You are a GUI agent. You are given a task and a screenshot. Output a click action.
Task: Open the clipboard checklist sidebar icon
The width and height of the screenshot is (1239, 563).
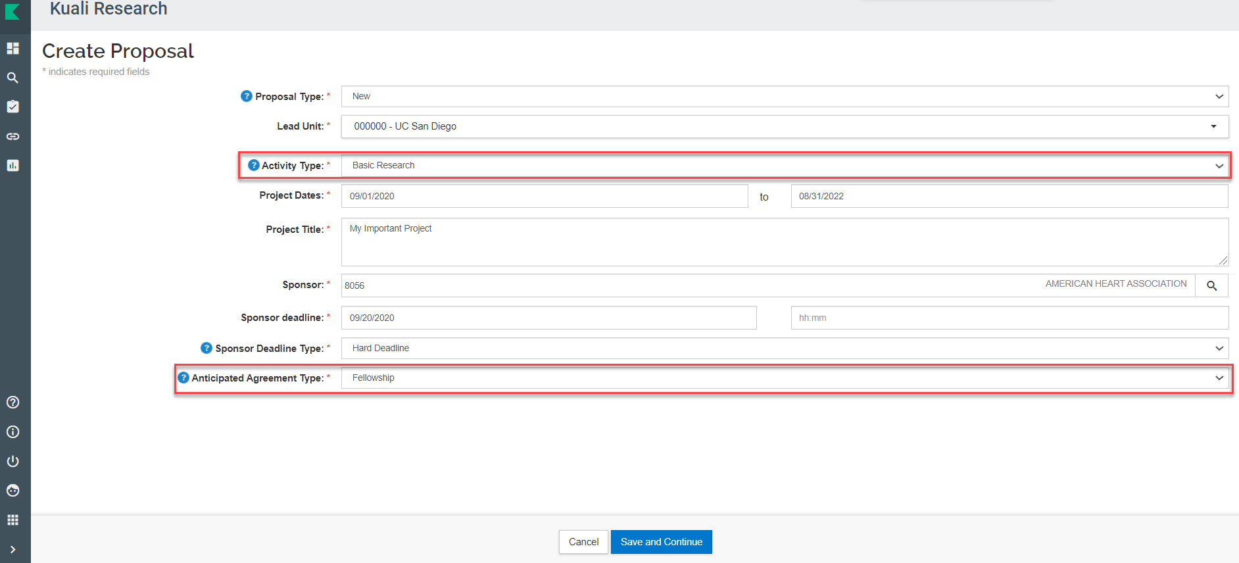(12, 107)
